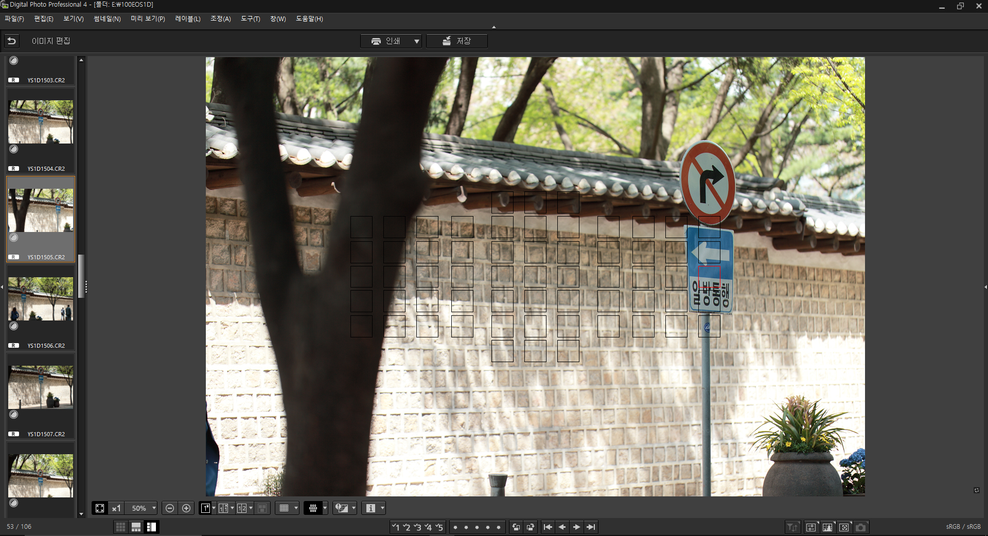The image size is (988, 536).
Task: Zoom in with the plus magnifier
Action: point(186,508)
